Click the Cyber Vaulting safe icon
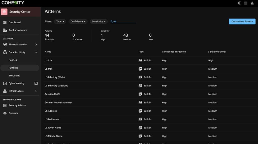Screen dimensions: 258x144 tap(5, 83)
